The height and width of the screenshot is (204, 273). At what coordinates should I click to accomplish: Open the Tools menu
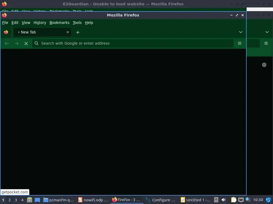[77, 23]
